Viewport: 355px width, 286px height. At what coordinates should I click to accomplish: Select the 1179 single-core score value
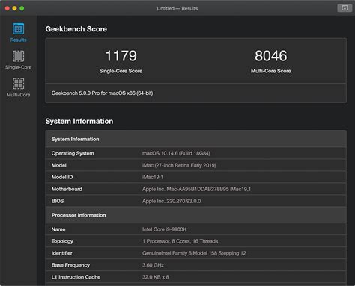(121, 55)
